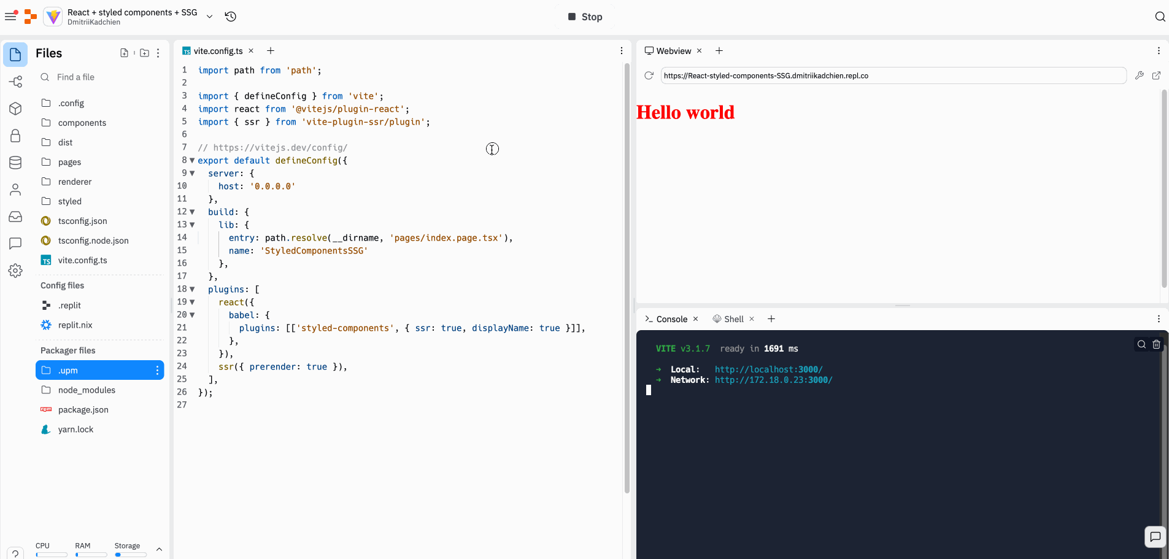Select the Console tab
The width and height of the screenshot is (1169, 559).
click(666, 319)
